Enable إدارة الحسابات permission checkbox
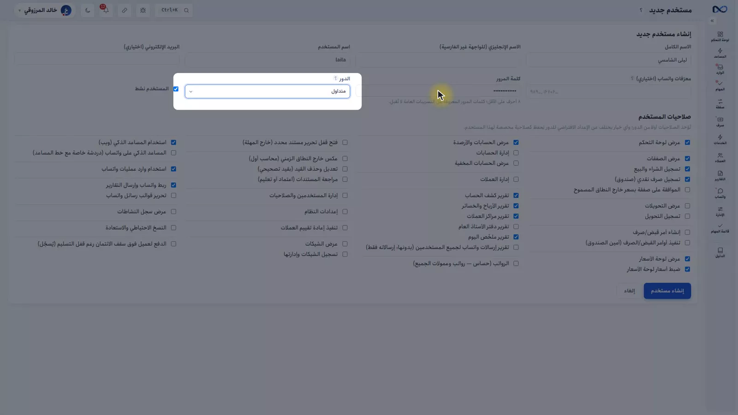 point(516,153)
